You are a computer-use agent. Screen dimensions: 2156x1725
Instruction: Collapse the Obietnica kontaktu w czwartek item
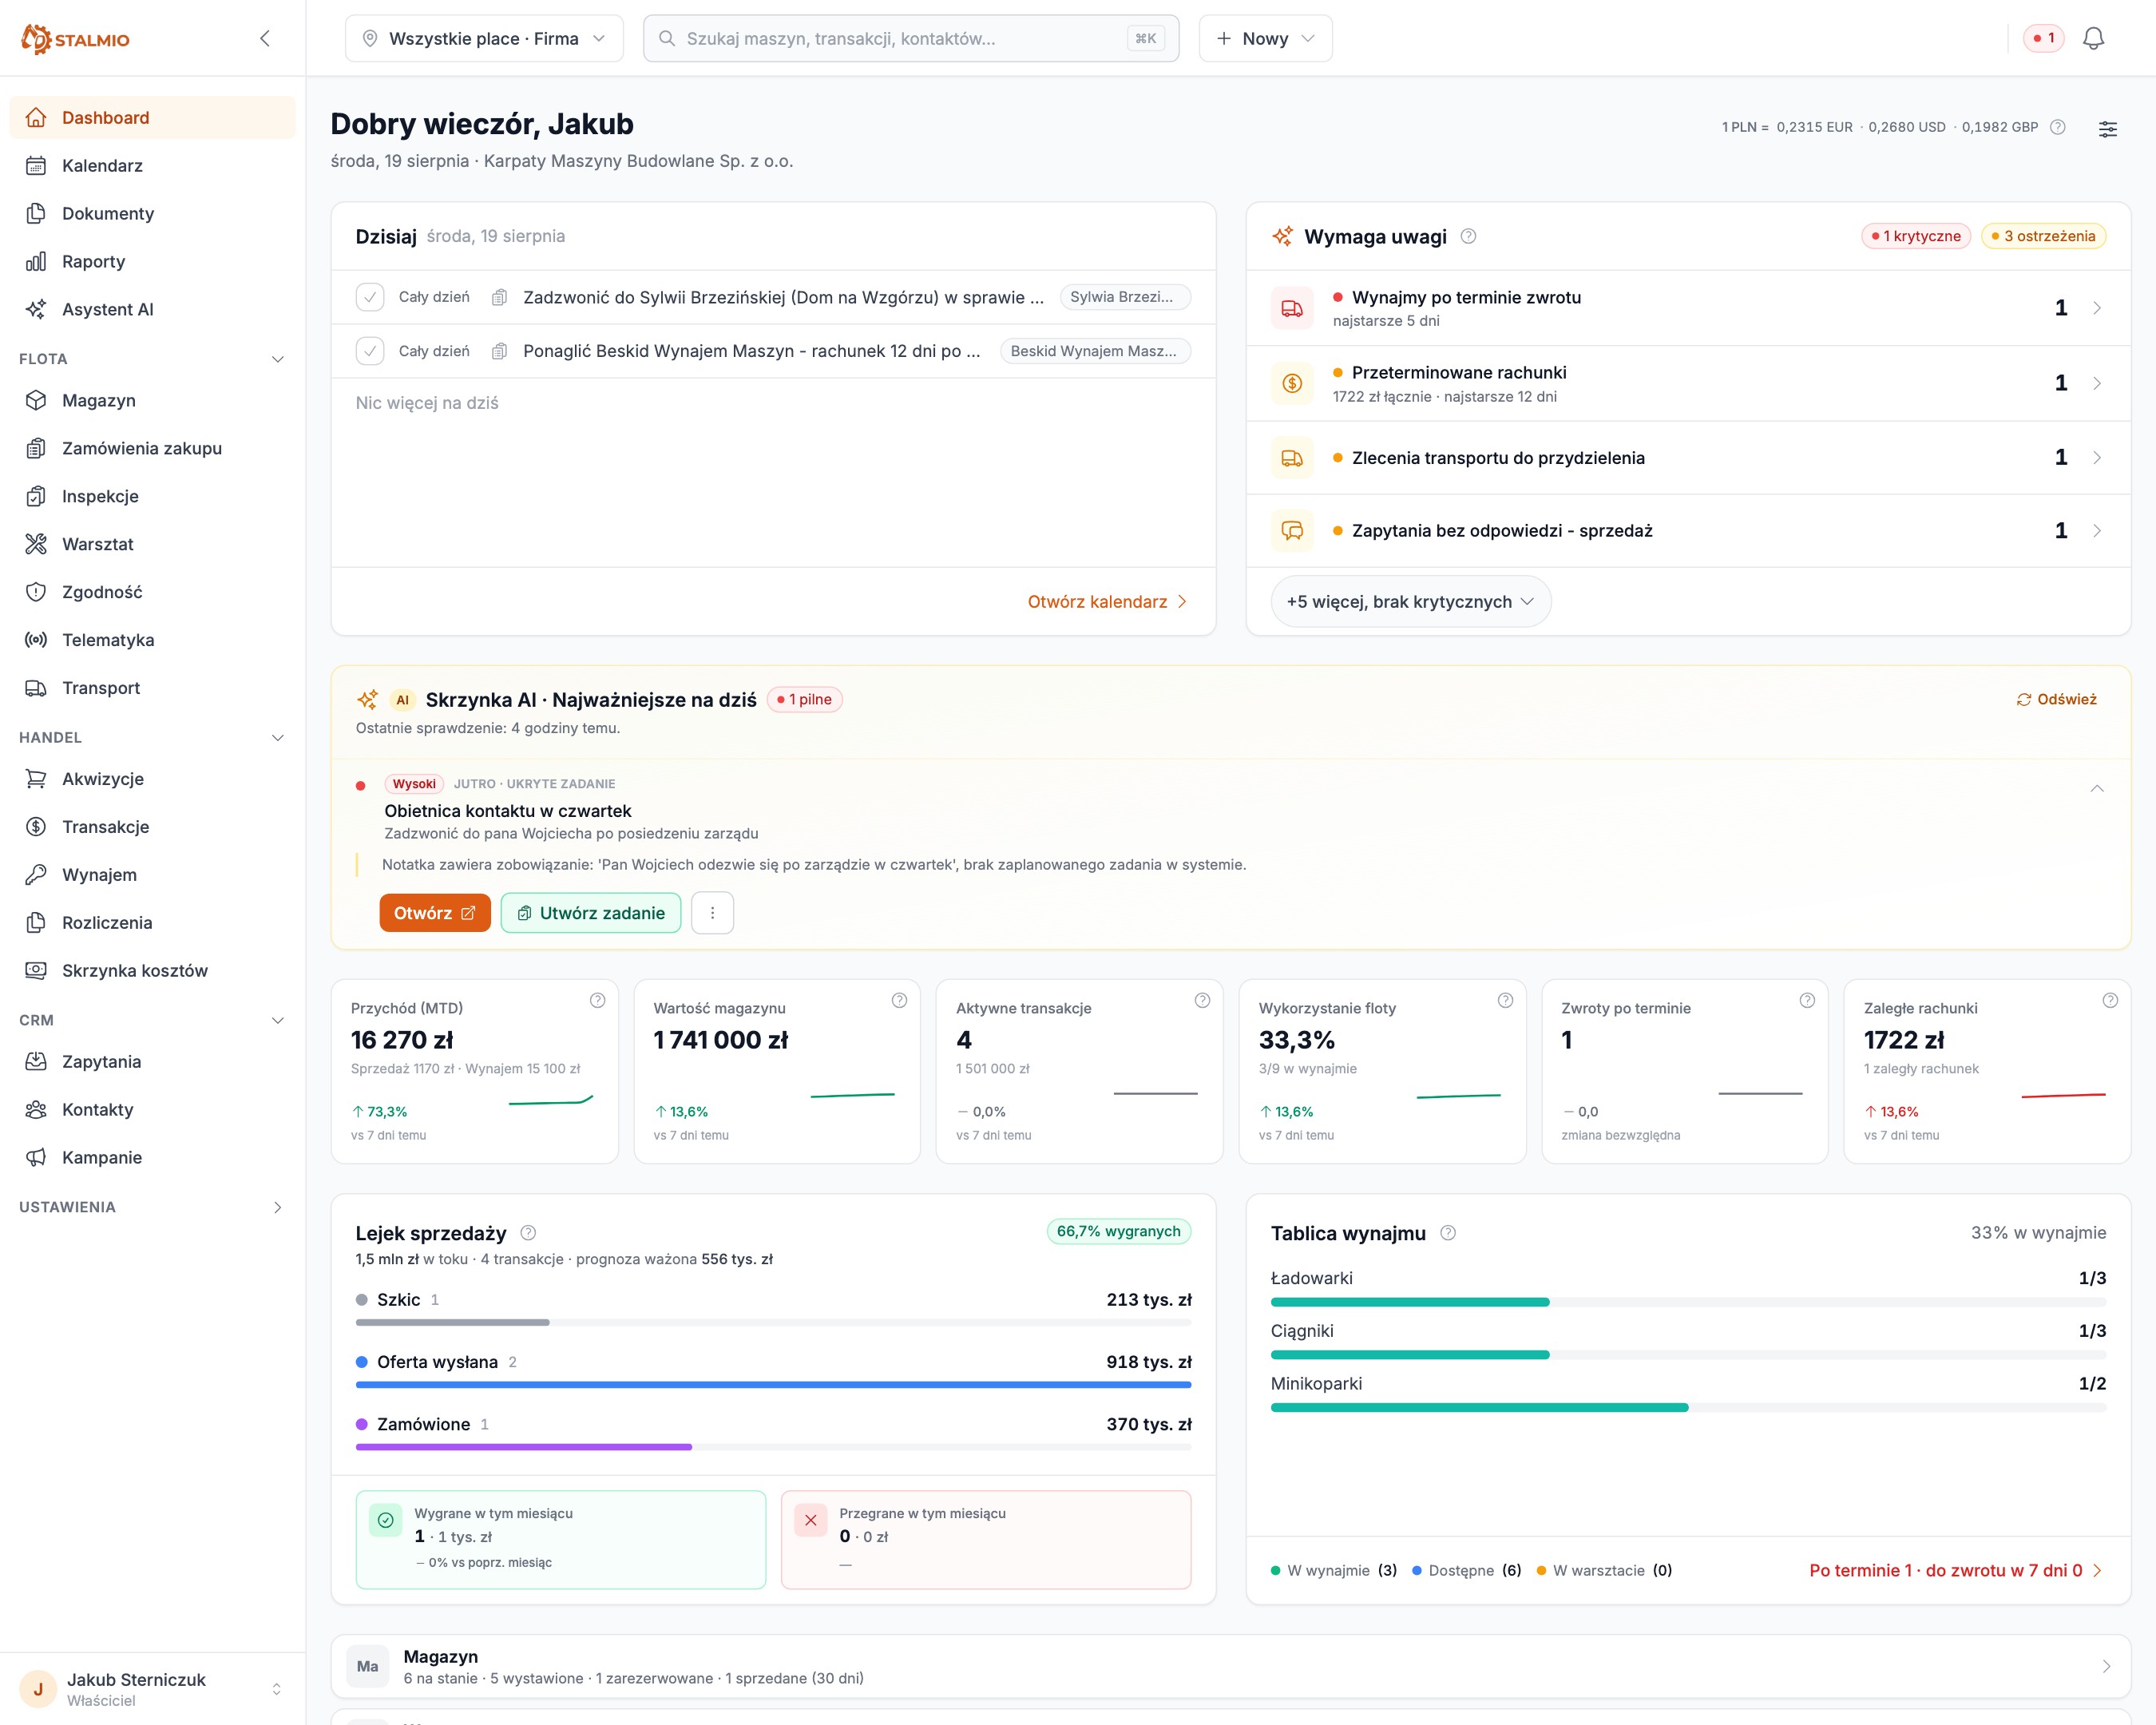2097,788
